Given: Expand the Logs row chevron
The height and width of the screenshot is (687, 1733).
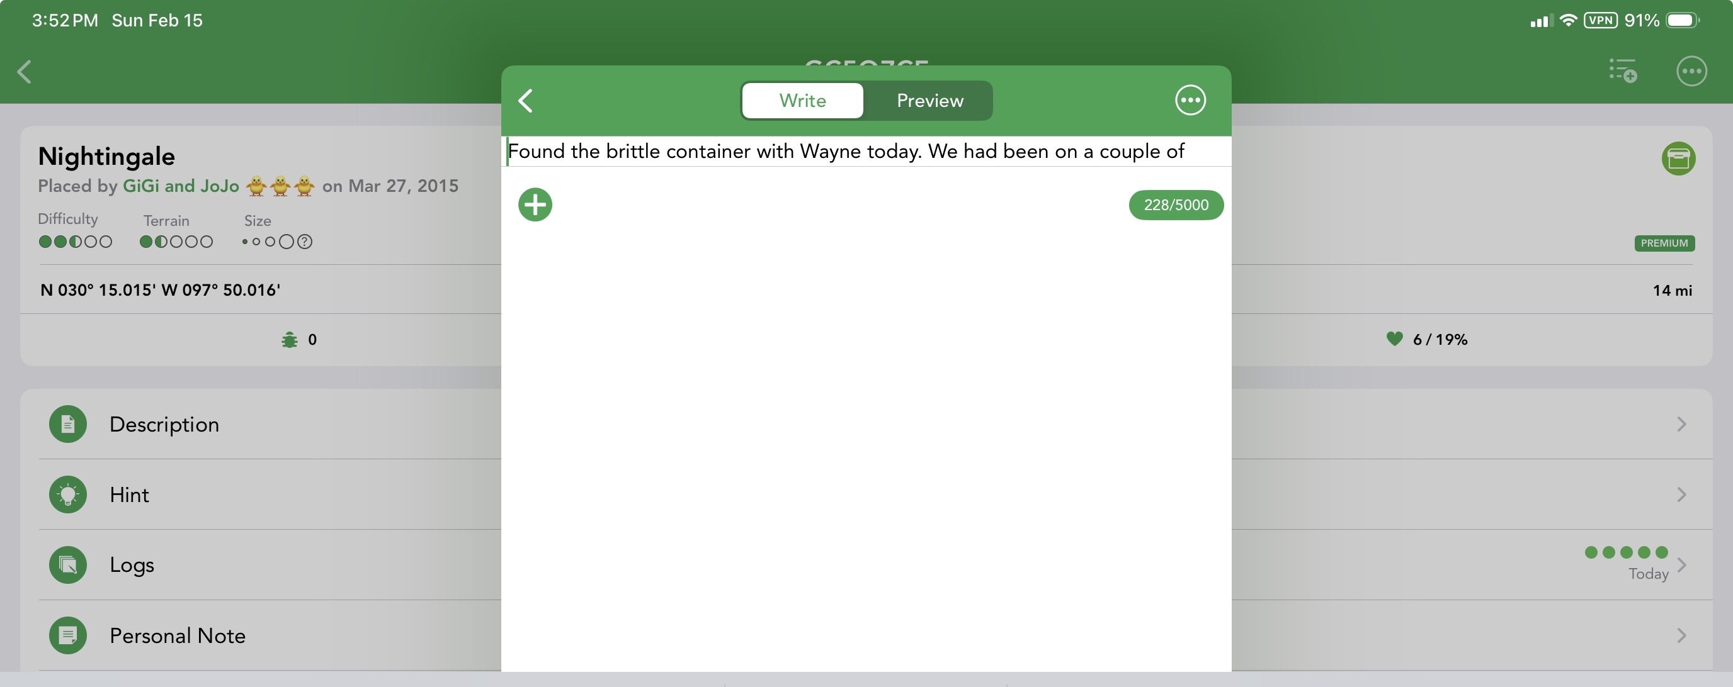Looking at the screenshot, I should point(1681,565).
